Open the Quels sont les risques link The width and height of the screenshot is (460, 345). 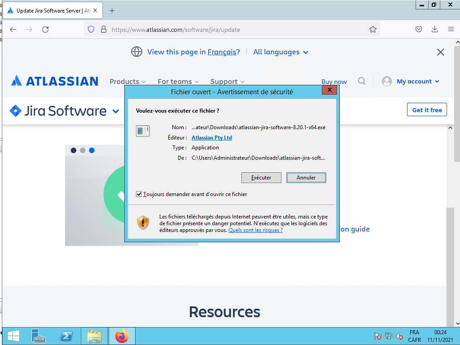[x=255, y=230]
